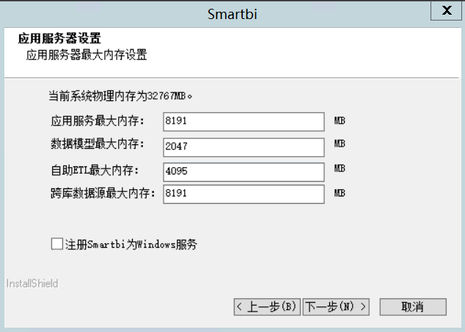Click the MB unit beside 应用服务最大内存
The image size is (465, 332).
click(340, 120)
